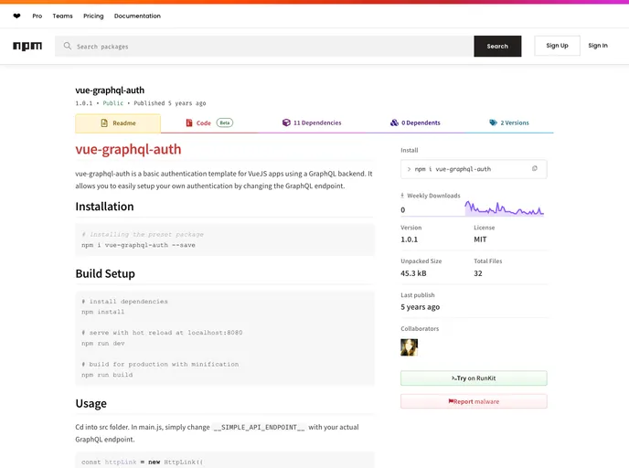Click the 'npm install' code line

[x=103, y=312]
